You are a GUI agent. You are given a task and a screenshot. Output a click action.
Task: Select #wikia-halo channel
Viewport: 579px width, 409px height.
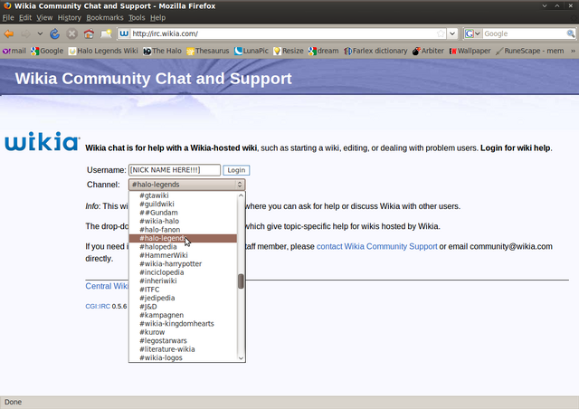(x=183, y=221)
